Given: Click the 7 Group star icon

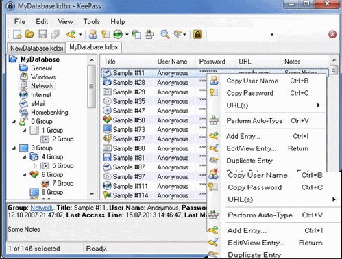Looking at the screenshot, I should [x=45, y=183].
